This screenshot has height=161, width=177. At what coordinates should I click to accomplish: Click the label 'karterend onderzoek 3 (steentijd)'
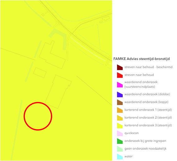coord(148,125)
